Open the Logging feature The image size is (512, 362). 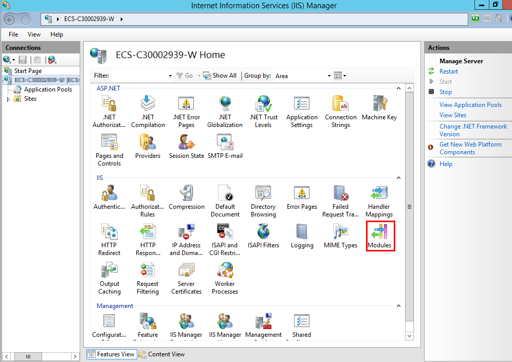point(302,236)
